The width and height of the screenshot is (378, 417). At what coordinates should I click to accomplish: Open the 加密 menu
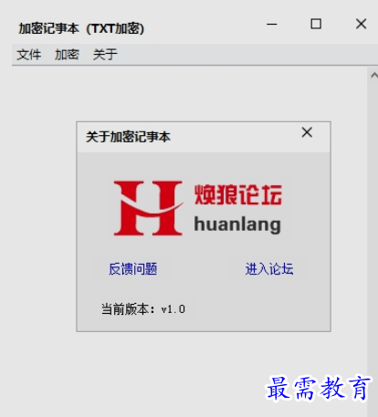[67, 55]
